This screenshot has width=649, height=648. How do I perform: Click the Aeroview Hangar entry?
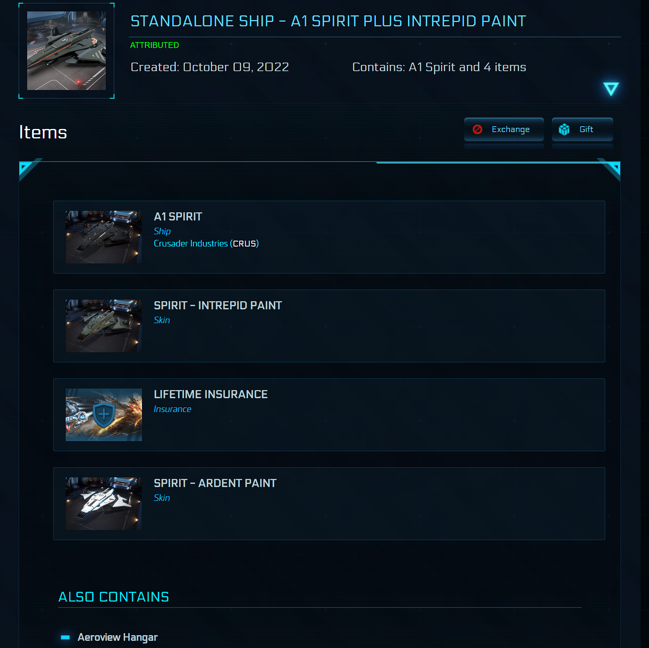(118, 637)
